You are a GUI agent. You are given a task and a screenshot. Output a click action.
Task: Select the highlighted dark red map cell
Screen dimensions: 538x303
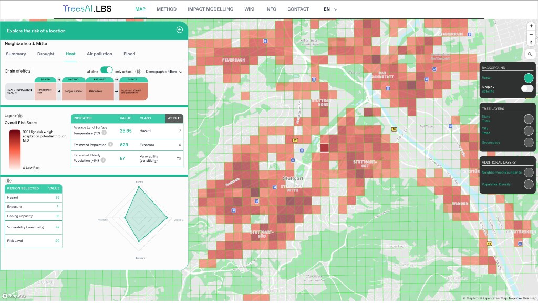[x=325, y=148]
